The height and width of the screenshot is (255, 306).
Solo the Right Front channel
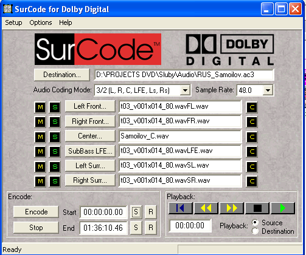click(x=55, y=121)
